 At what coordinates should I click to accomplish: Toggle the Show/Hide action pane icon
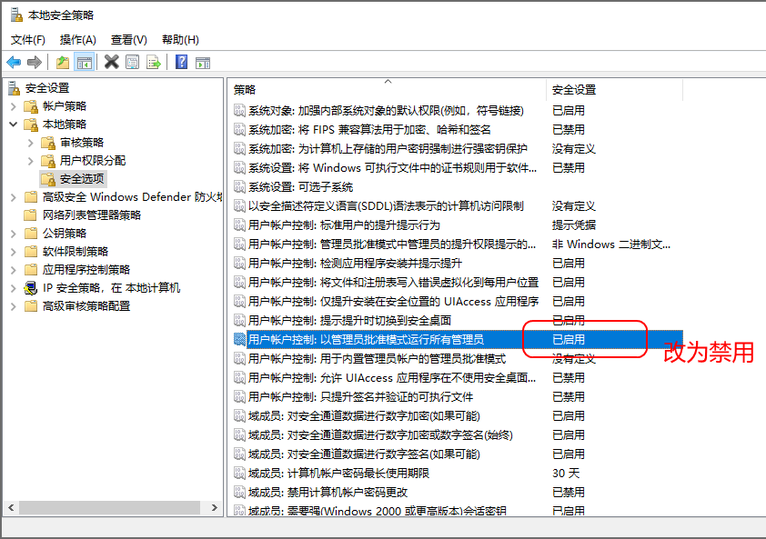coord(203,63)
